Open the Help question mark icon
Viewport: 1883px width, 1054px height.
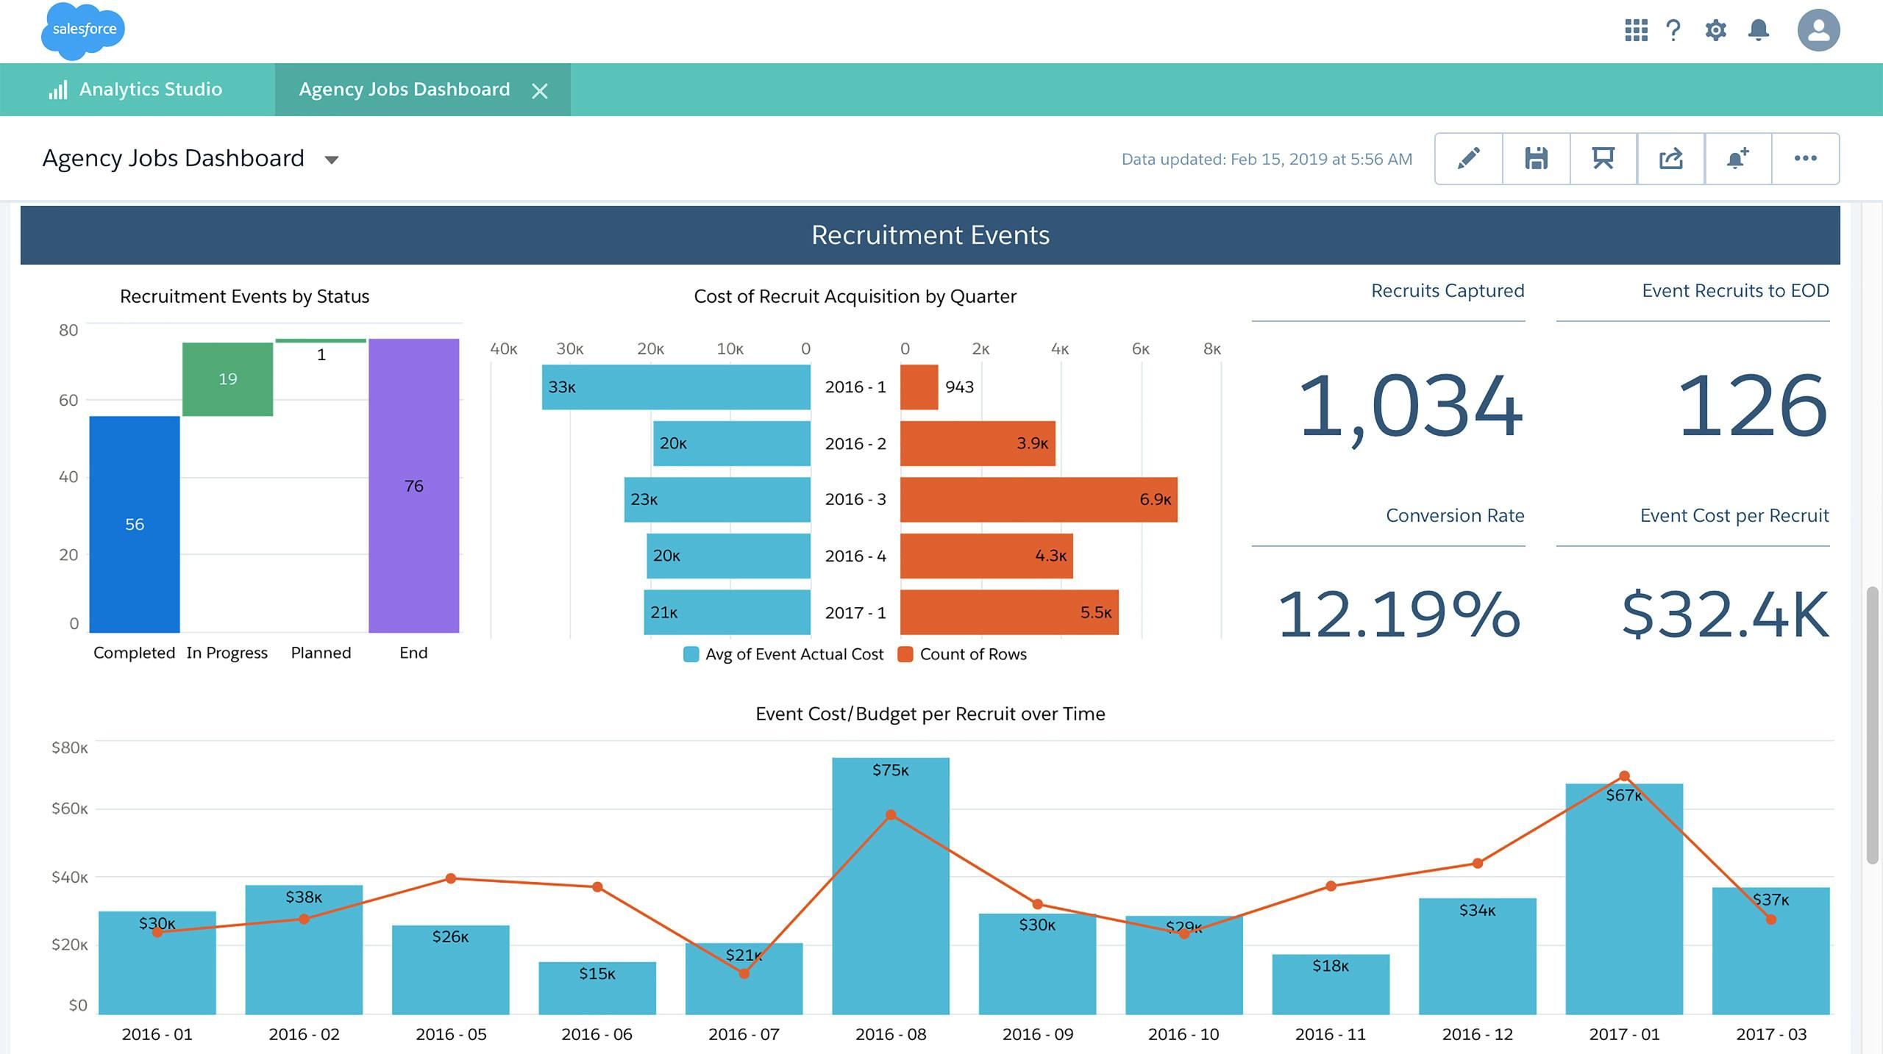coord(1673,30)
